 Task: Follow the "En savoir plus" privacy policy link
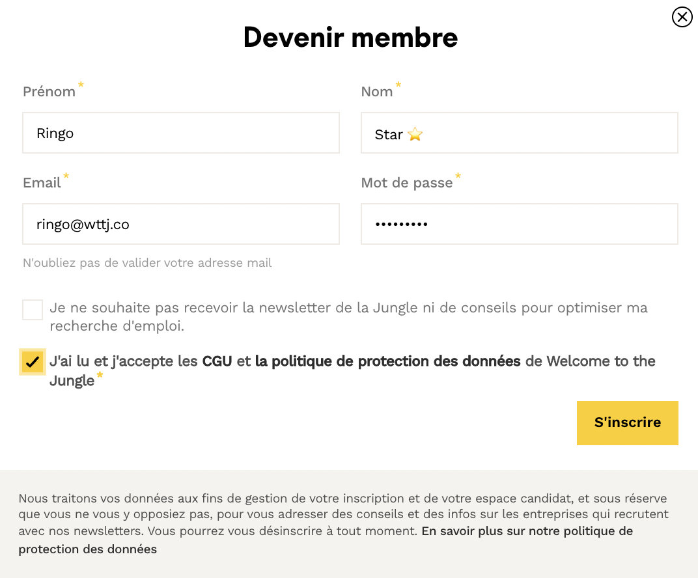pos(526,531)
